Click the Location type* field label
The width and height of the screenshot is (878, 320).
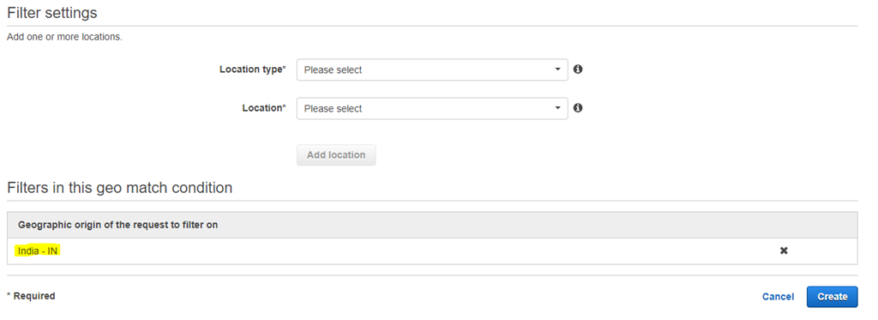[x=253, y=69]
